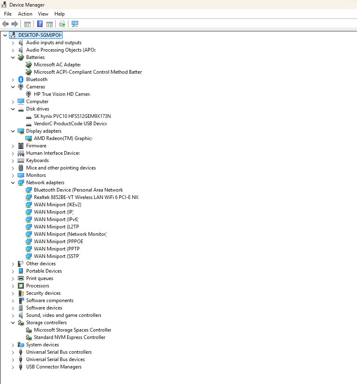Click the Monitors category icon
The image size is (357, 384).
point(21,175)
